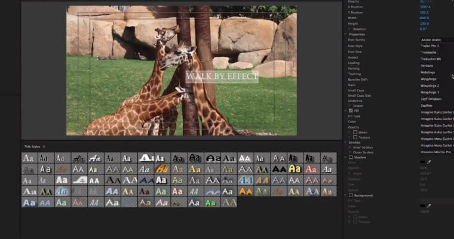Screen dimensions: 454x239
Task: Toggle the Fill checkbox
Action: pos(351,111)
